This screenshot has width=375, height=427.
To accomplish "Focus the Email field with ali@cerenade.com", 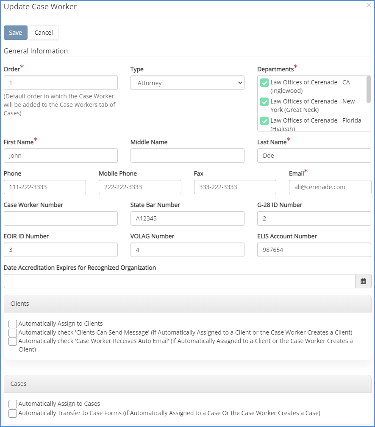I will coord(330,187).
